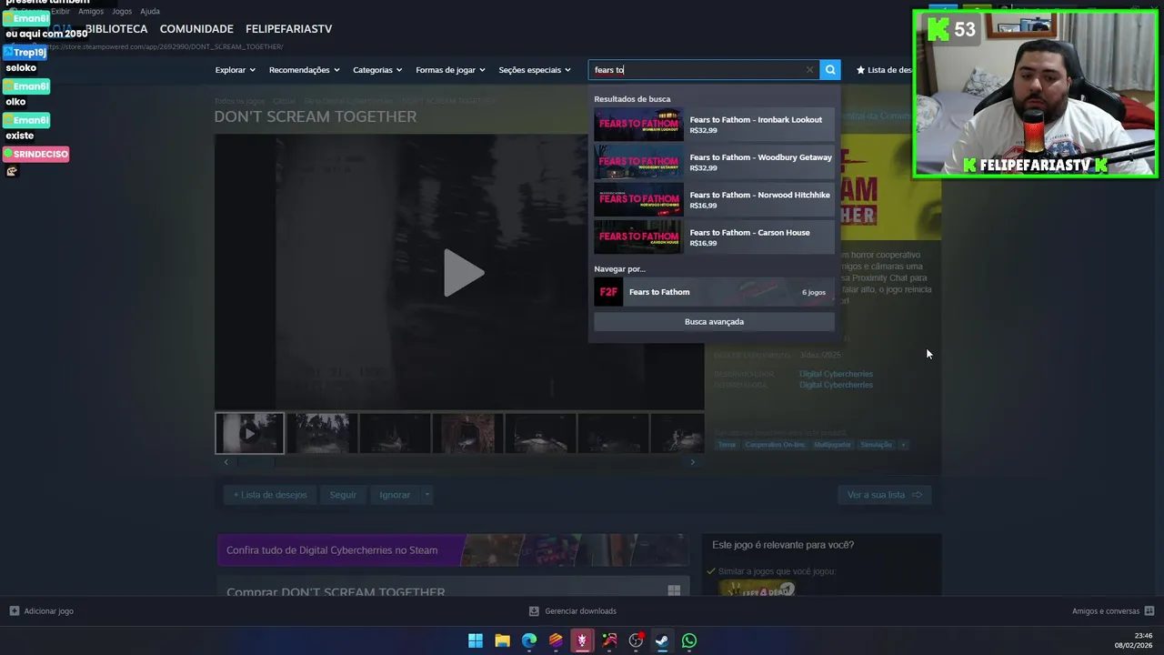Open the Ajuda menu
This screenshot has height=655, width=1164.
[150, 11]
